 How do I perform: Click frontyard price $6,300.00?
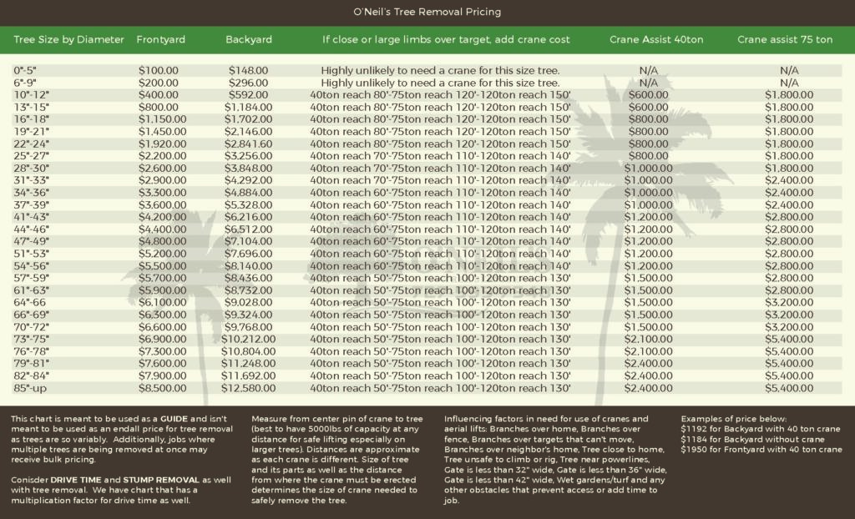click(x=162, y=315)
